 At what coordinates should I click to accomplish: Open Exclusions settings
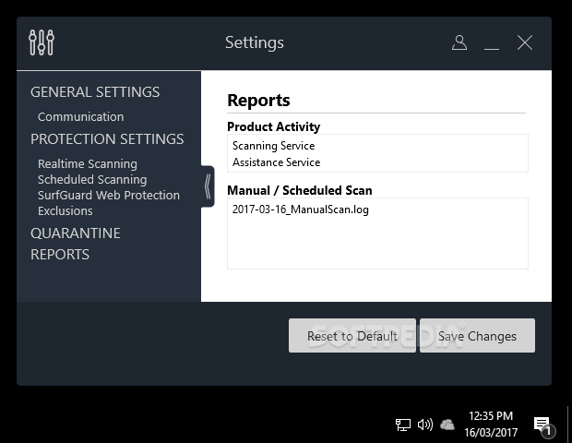[66, 211]
